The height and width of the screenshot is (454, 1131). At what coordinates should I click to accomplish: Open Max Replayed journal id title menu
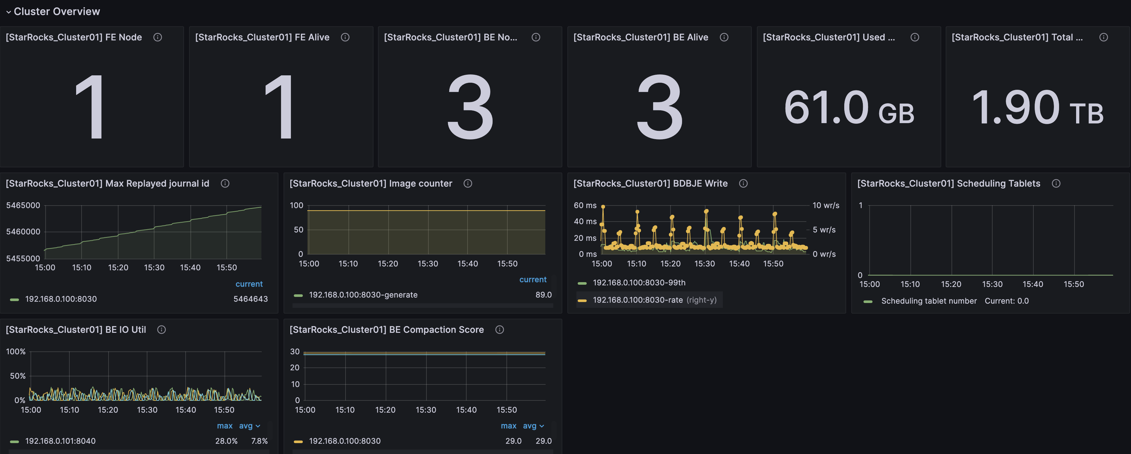tap(108, 184)
